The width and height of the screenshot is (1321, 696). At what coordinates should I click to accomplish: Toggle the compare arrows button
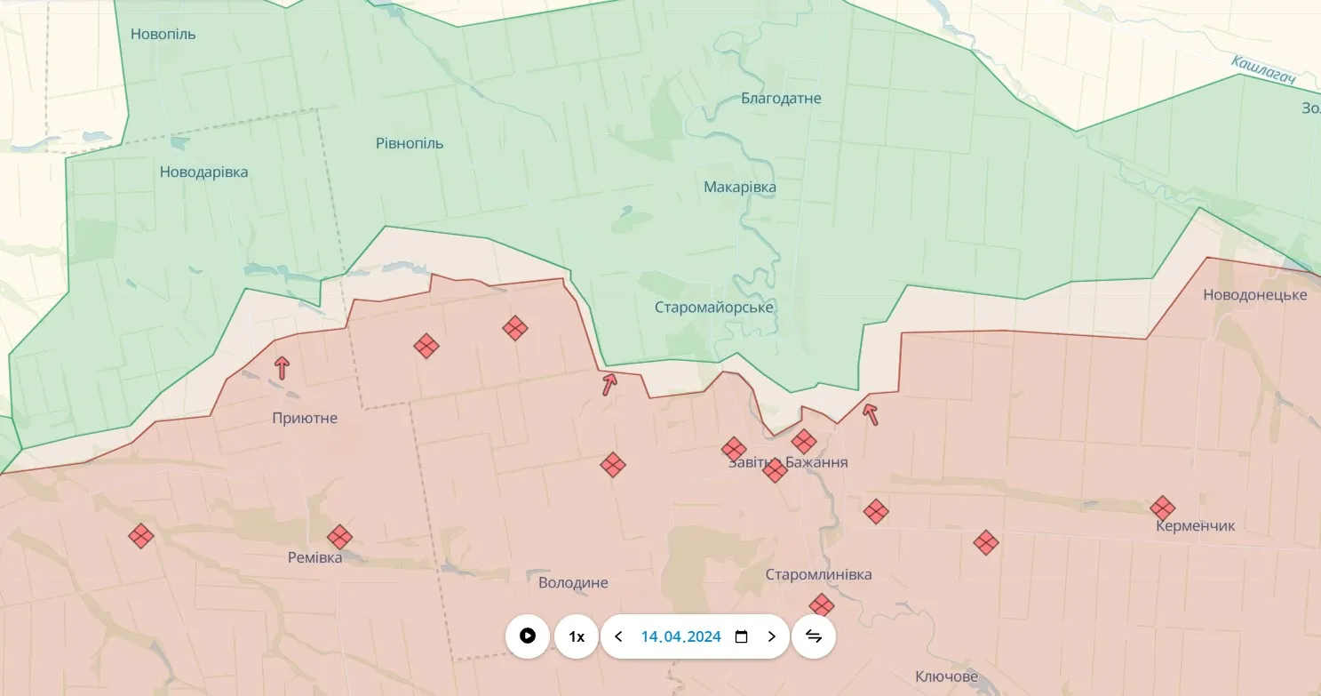pos(813,636)
